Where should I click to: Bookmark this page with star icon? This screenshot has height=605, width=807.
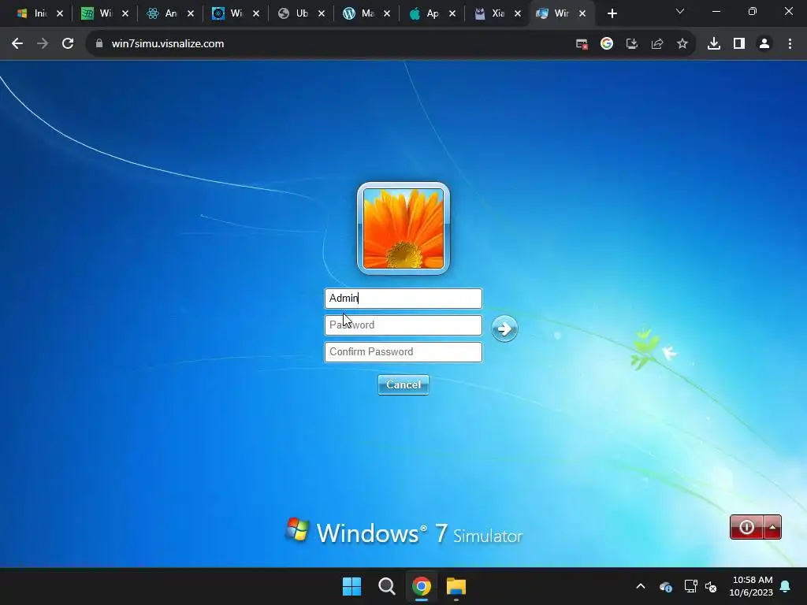(x=682, y=44)
